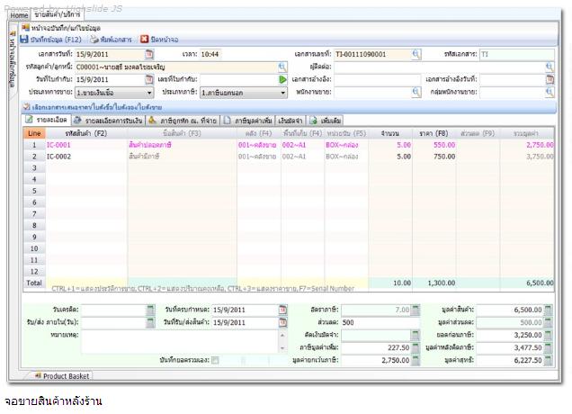The height and width of the screenshot is (414, 572).
Task: Open the payment details tab 'รายละเอียดการรับเงิน'
Action: pos(109,120)
